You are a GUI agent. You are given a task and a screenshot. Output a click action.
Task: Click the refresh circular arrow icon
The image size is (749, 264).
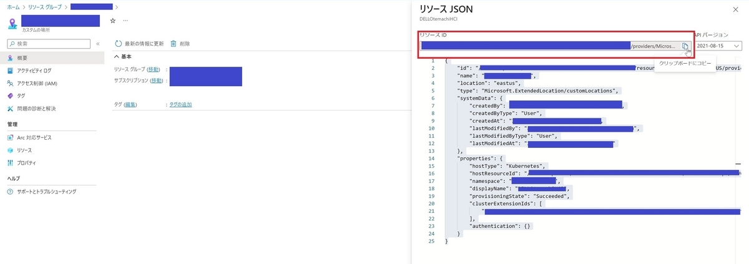pos(119,44)
